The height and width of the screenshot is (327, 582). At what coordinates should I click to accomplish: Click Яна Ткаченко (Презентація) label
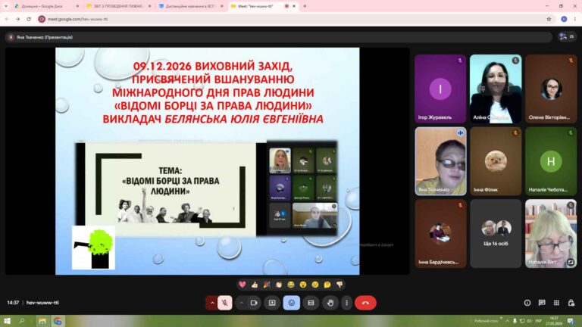45,37
